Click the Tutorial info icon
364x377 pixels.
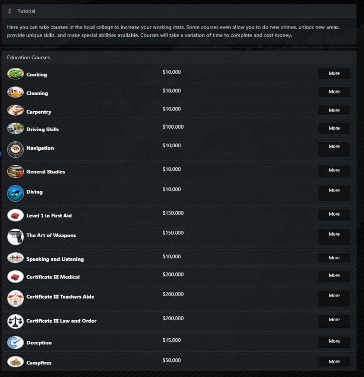11,11
